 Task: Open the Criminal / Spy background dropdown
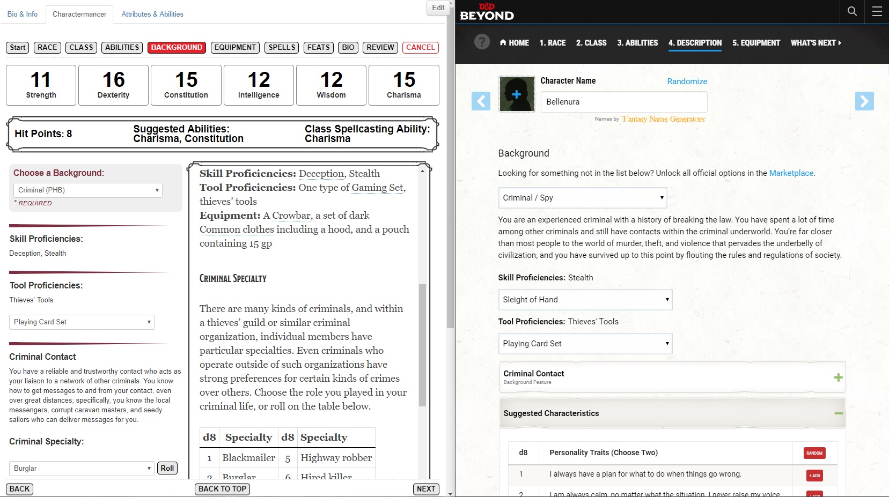click(x=583, y=198)
